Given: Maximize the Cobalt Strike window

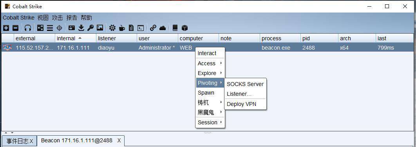Looking at the screenshot, I should coord(387,6).
